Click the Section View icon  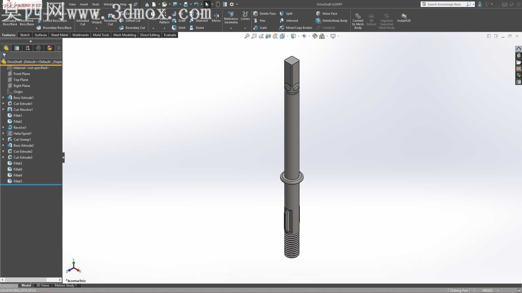268,36
